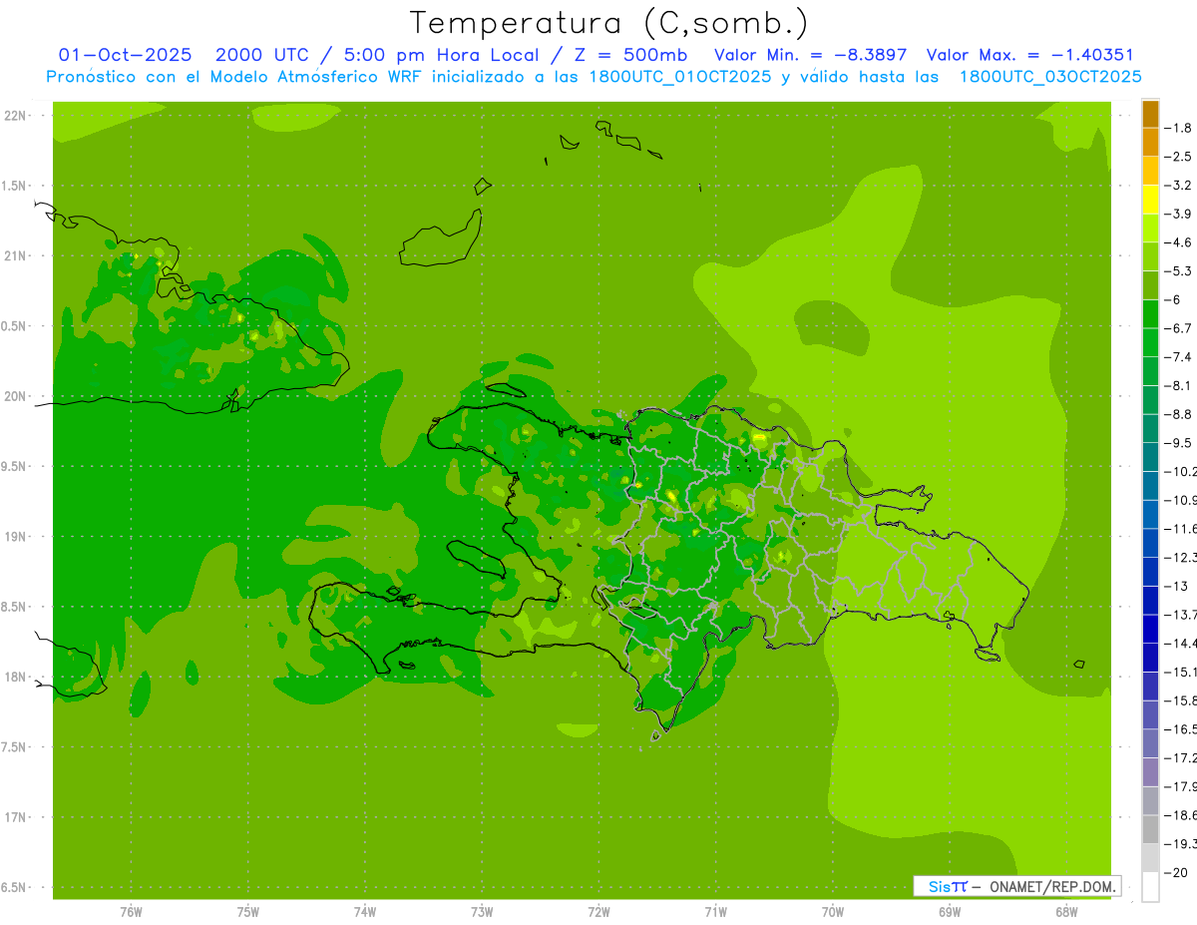Click the -6.7 legend value label
The height and width of the screenshot is (925, 1197).
point(1181,327)
